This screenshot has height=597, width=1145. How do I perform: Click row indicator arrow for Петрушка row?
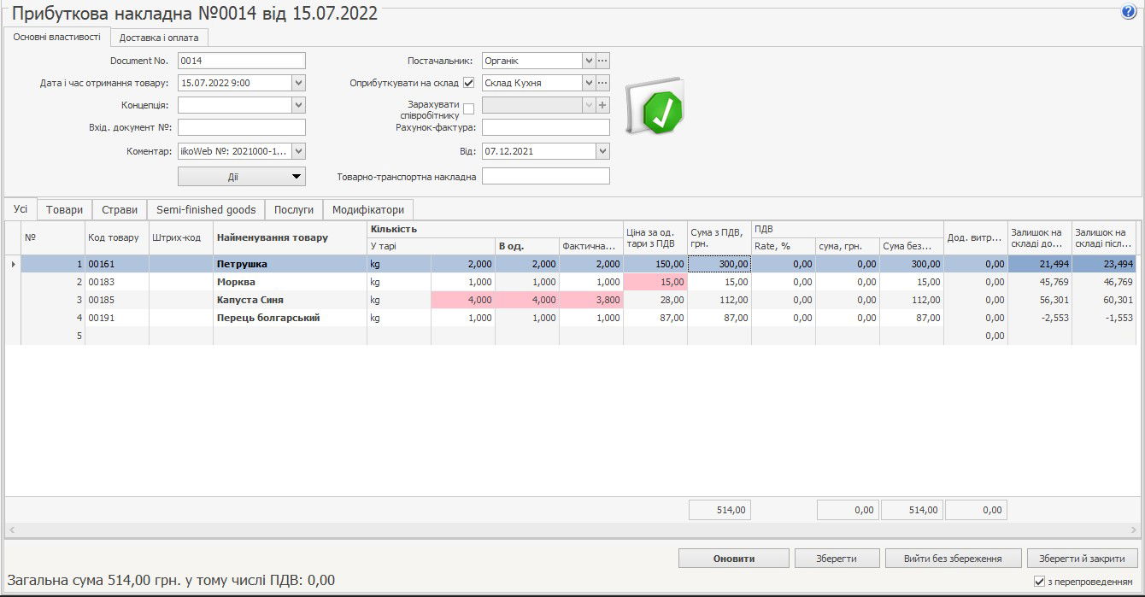click(x=12, y=264)
